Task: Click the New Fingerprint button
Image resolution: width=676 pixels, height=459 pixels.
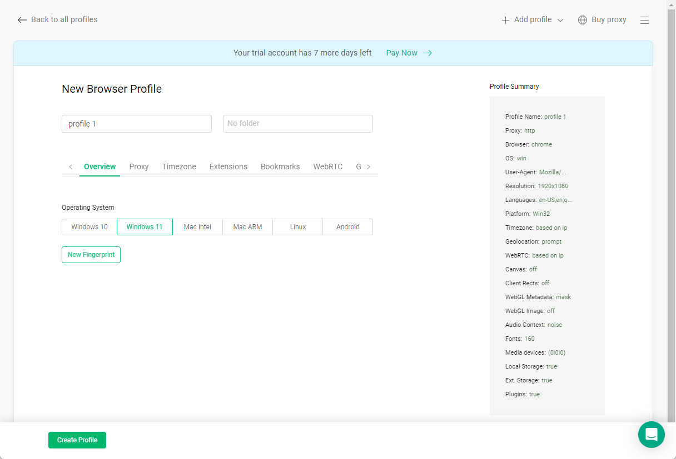Action: tap(91, 255)
